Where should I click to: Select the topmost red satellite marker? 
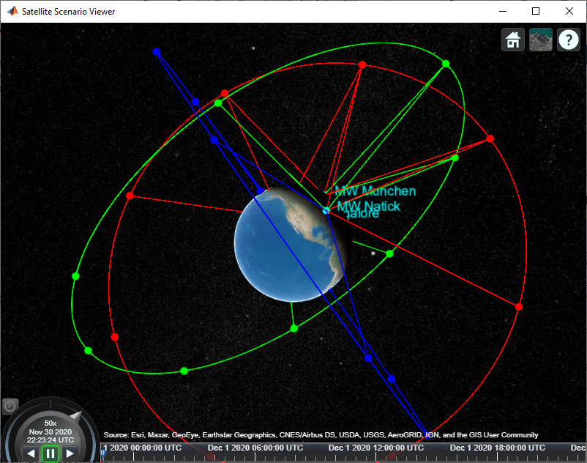point(362,64)
